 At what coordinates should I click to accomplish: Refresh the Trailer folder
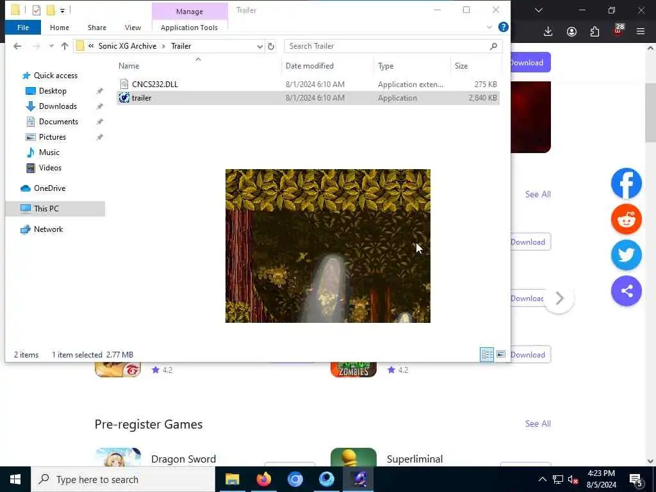[271, 46]
